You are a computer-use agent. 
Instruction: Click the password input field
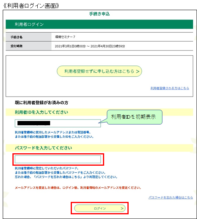[58, 159]
